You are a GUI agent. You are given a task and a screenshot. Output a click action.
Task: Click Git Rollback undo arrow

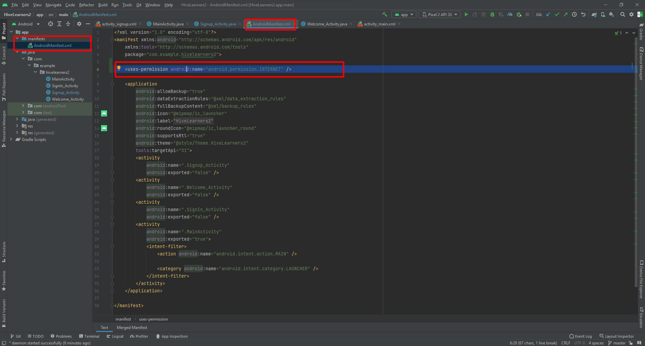(x=584, y=15)
